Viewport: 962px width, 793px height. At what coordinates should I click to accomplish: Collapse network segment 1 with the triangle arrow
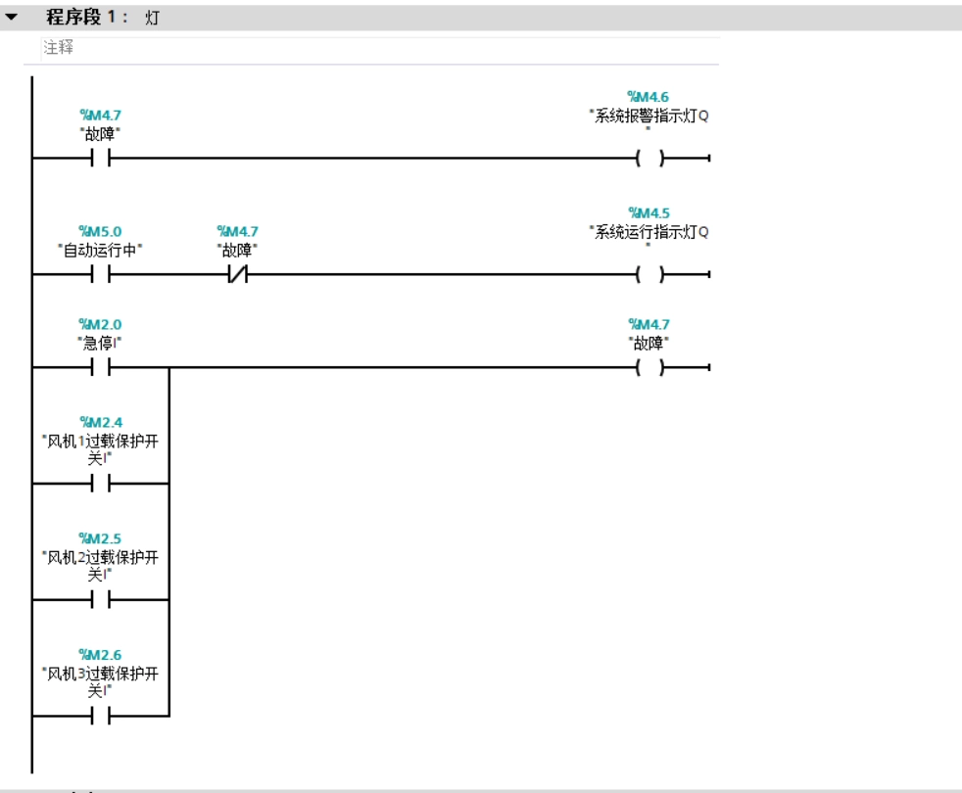(x=11, y=18)
